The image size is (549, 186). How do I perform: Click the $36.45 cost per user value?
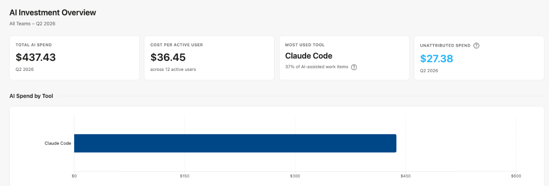tap(168, 58)
